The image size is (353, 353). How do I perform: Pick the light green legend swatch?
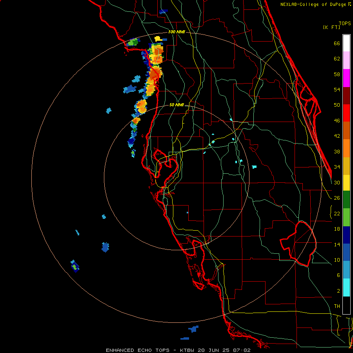tap(346, 217)
